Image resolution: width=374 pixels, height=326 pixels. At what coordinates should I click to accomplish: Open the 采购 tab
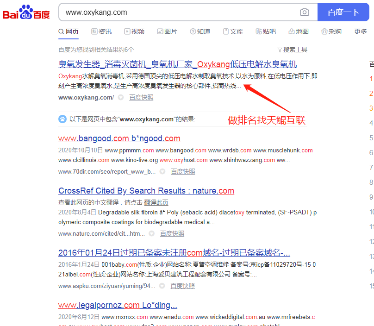[331, 31]
